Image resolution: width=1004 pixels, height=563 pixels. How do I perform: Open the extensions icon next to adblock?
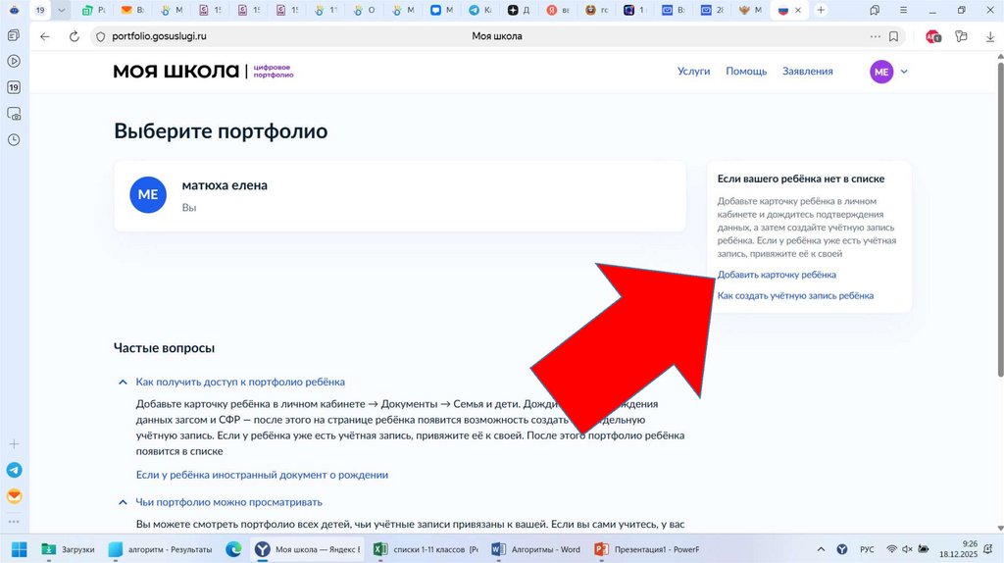click(x=961, y=36)
